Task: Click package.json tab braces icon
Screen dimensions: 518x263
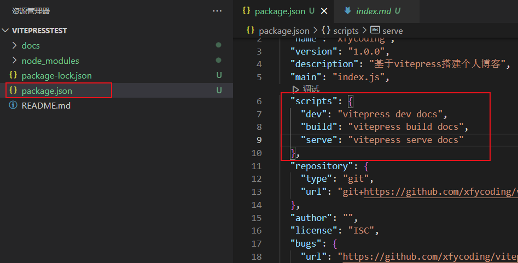Action: click(x=246, y=10)
